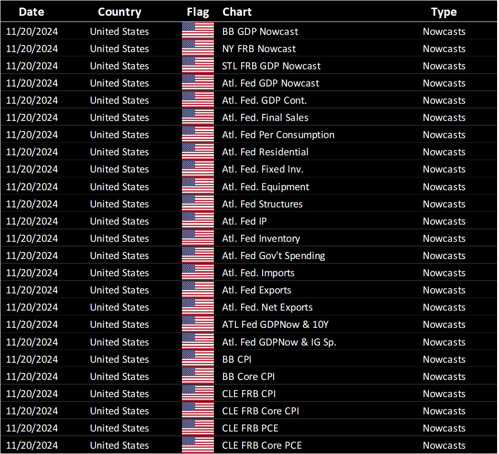Click the date in CLE FRB Core PCE row

32,445
